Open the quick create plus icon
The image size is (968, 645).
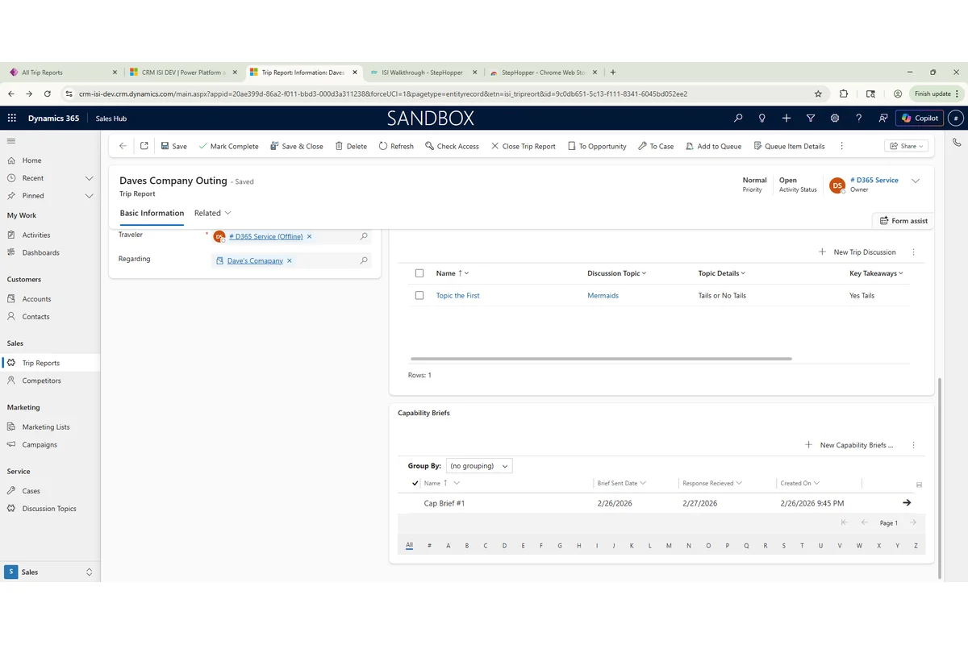(x=786, y=118)
